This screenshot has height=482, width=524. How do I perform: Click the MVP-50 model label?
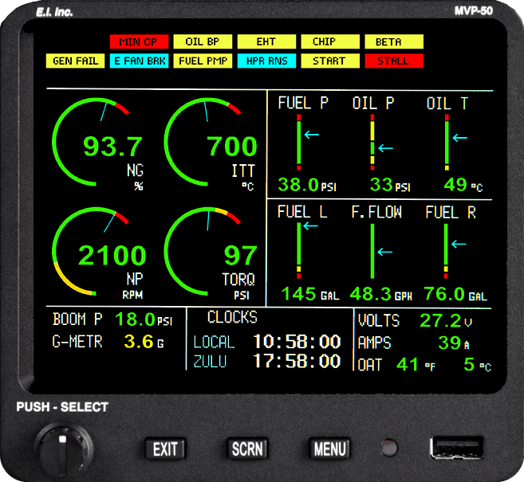[x=474, y=10]
